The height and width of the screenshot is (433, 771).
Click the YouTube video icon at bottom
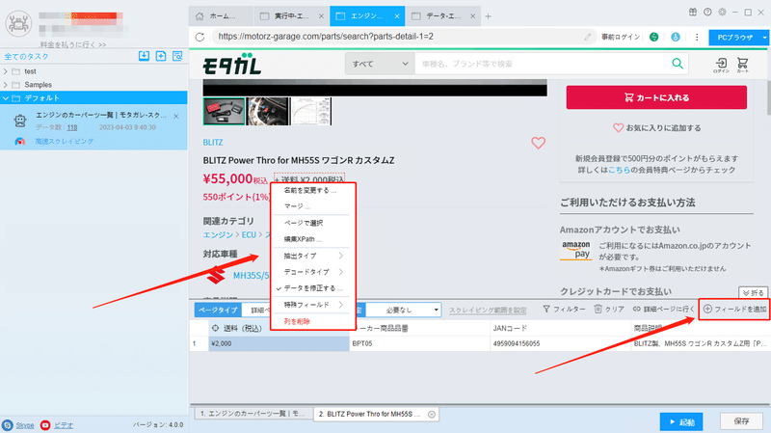pos(45,425)
